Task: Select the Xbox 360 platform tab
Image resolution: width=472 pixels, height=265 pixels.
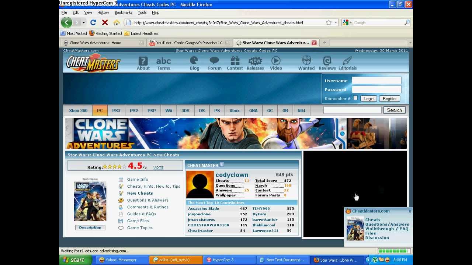Action: pos(78,110)
